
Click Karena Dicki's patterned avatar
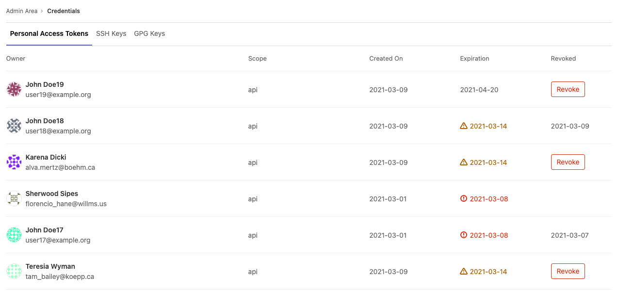click(x=13, y=162)
